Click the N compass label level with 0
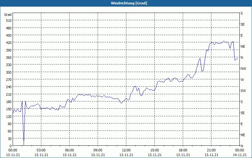Screen dimensions: 252x158 pyautogui.click(x=242, y=146)
